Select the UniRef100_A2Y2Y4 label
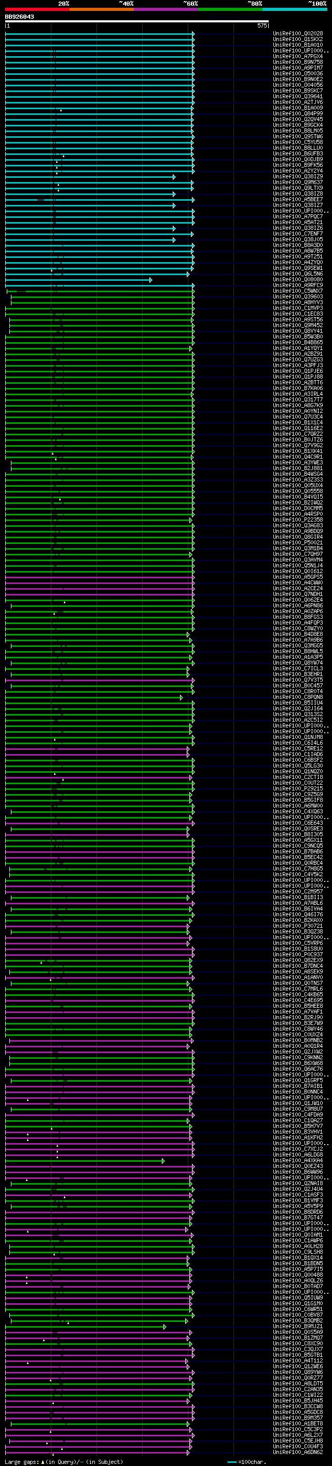This screenshot has height=1466, width=332. click(298, 171)
